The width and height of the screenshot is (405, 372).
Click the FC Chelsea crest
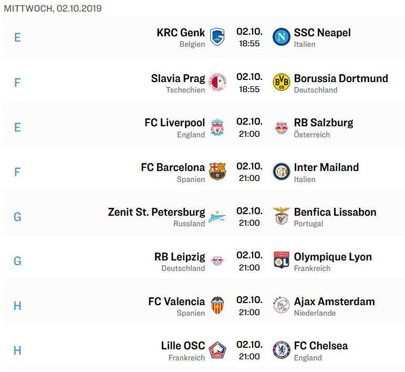coord(281,350)
